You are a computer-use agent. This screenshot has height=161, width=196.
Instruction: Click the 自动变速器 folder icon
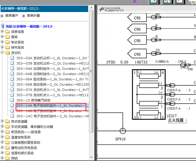pyautogui.click(x=7, y=121)
